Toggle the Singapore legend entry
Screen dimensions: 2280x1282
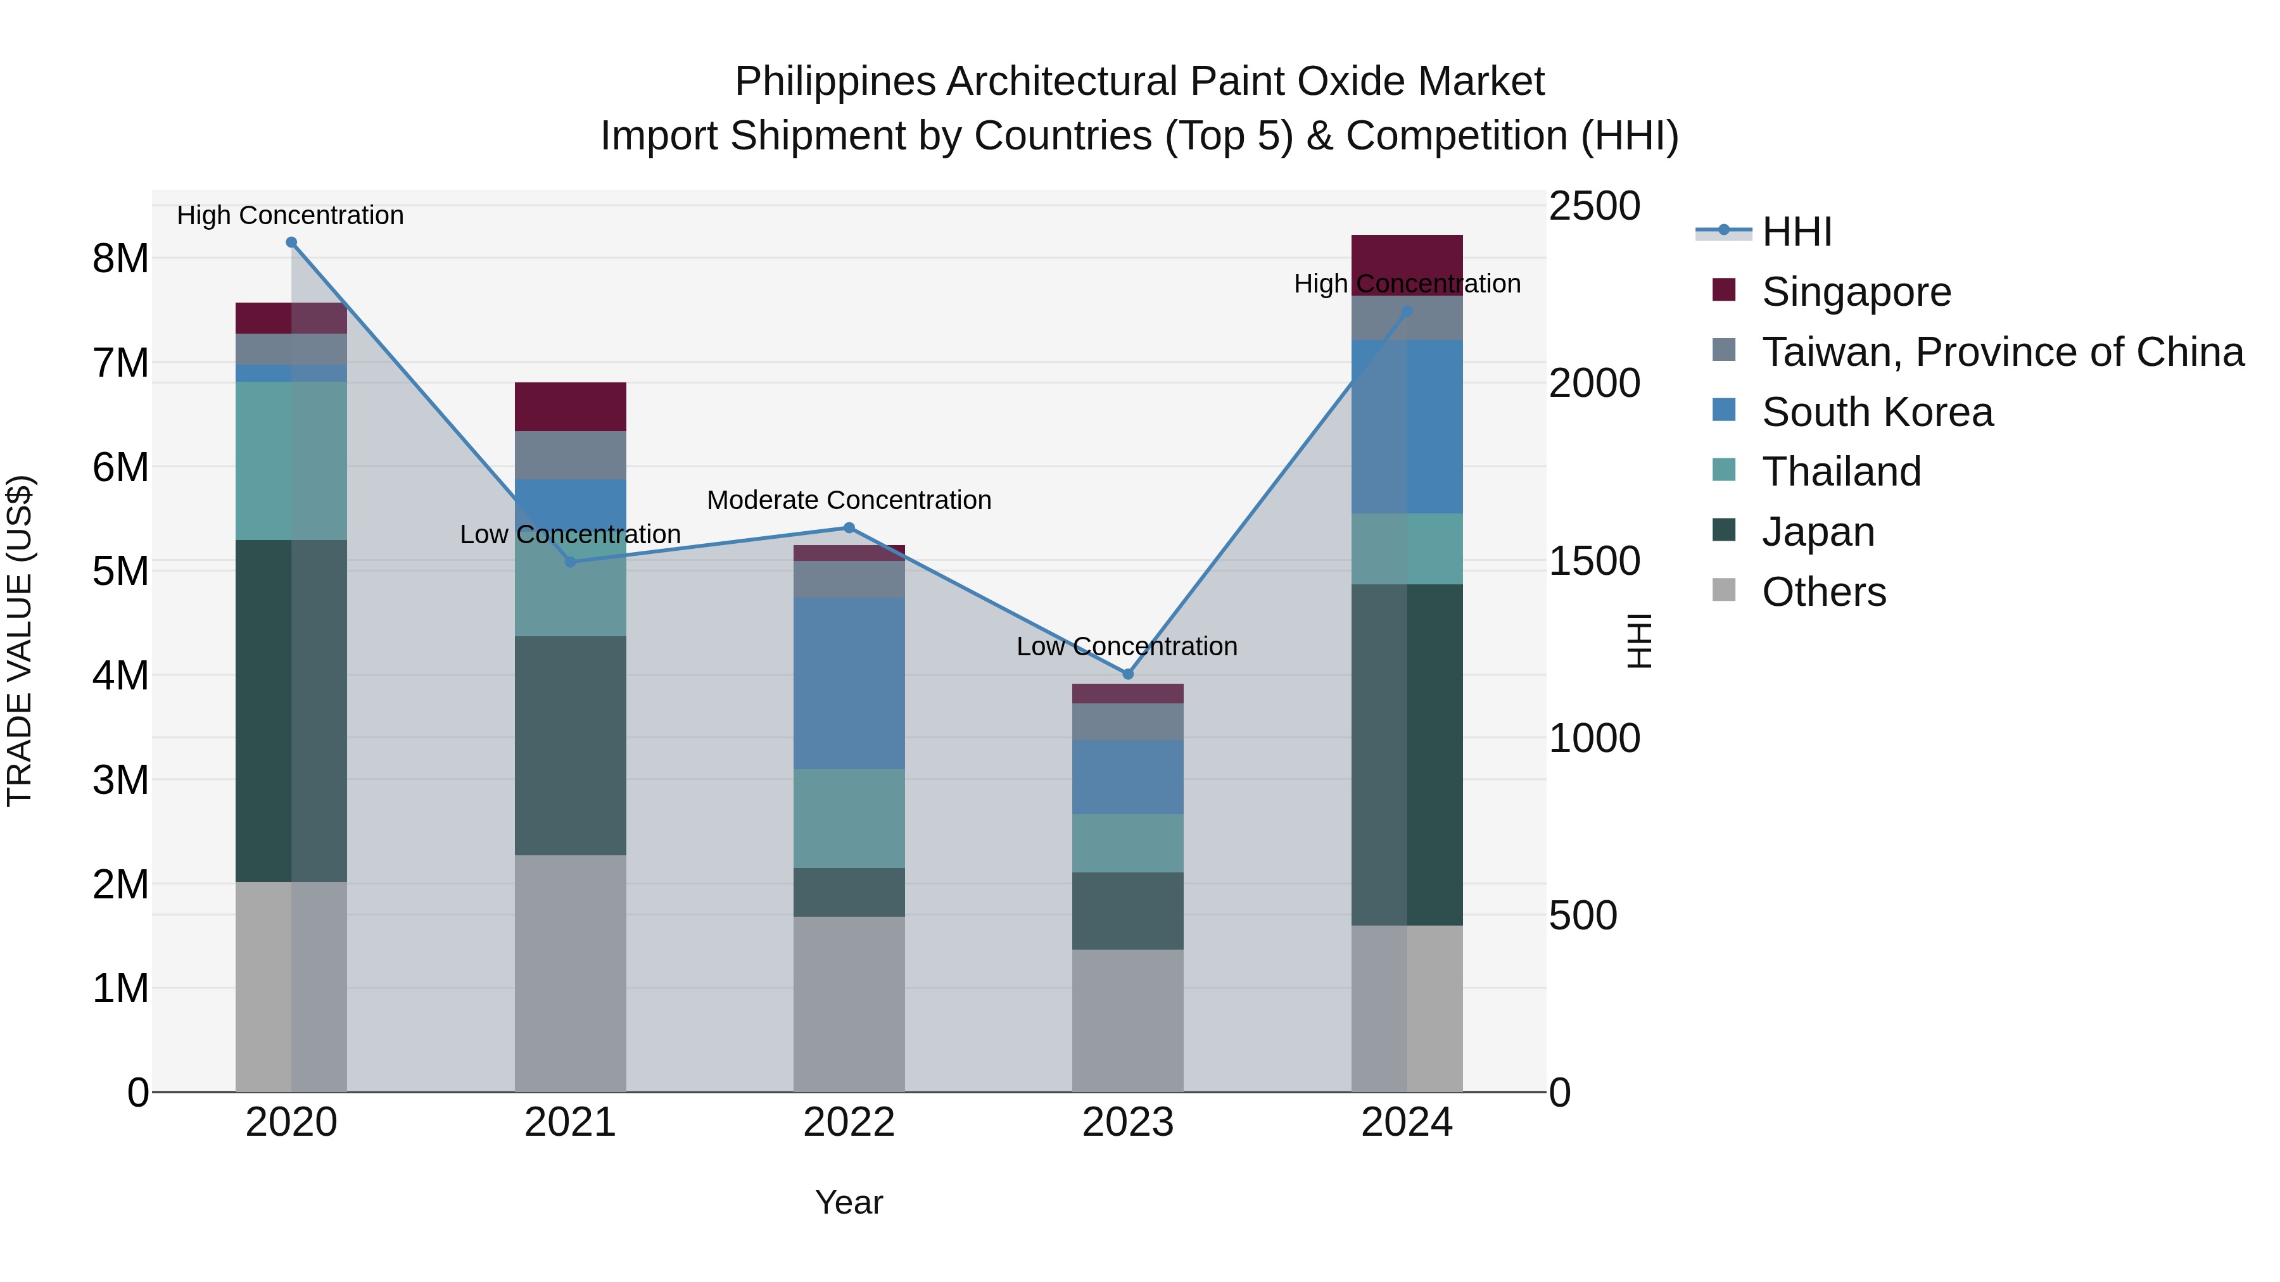(x=1831, y=291)
